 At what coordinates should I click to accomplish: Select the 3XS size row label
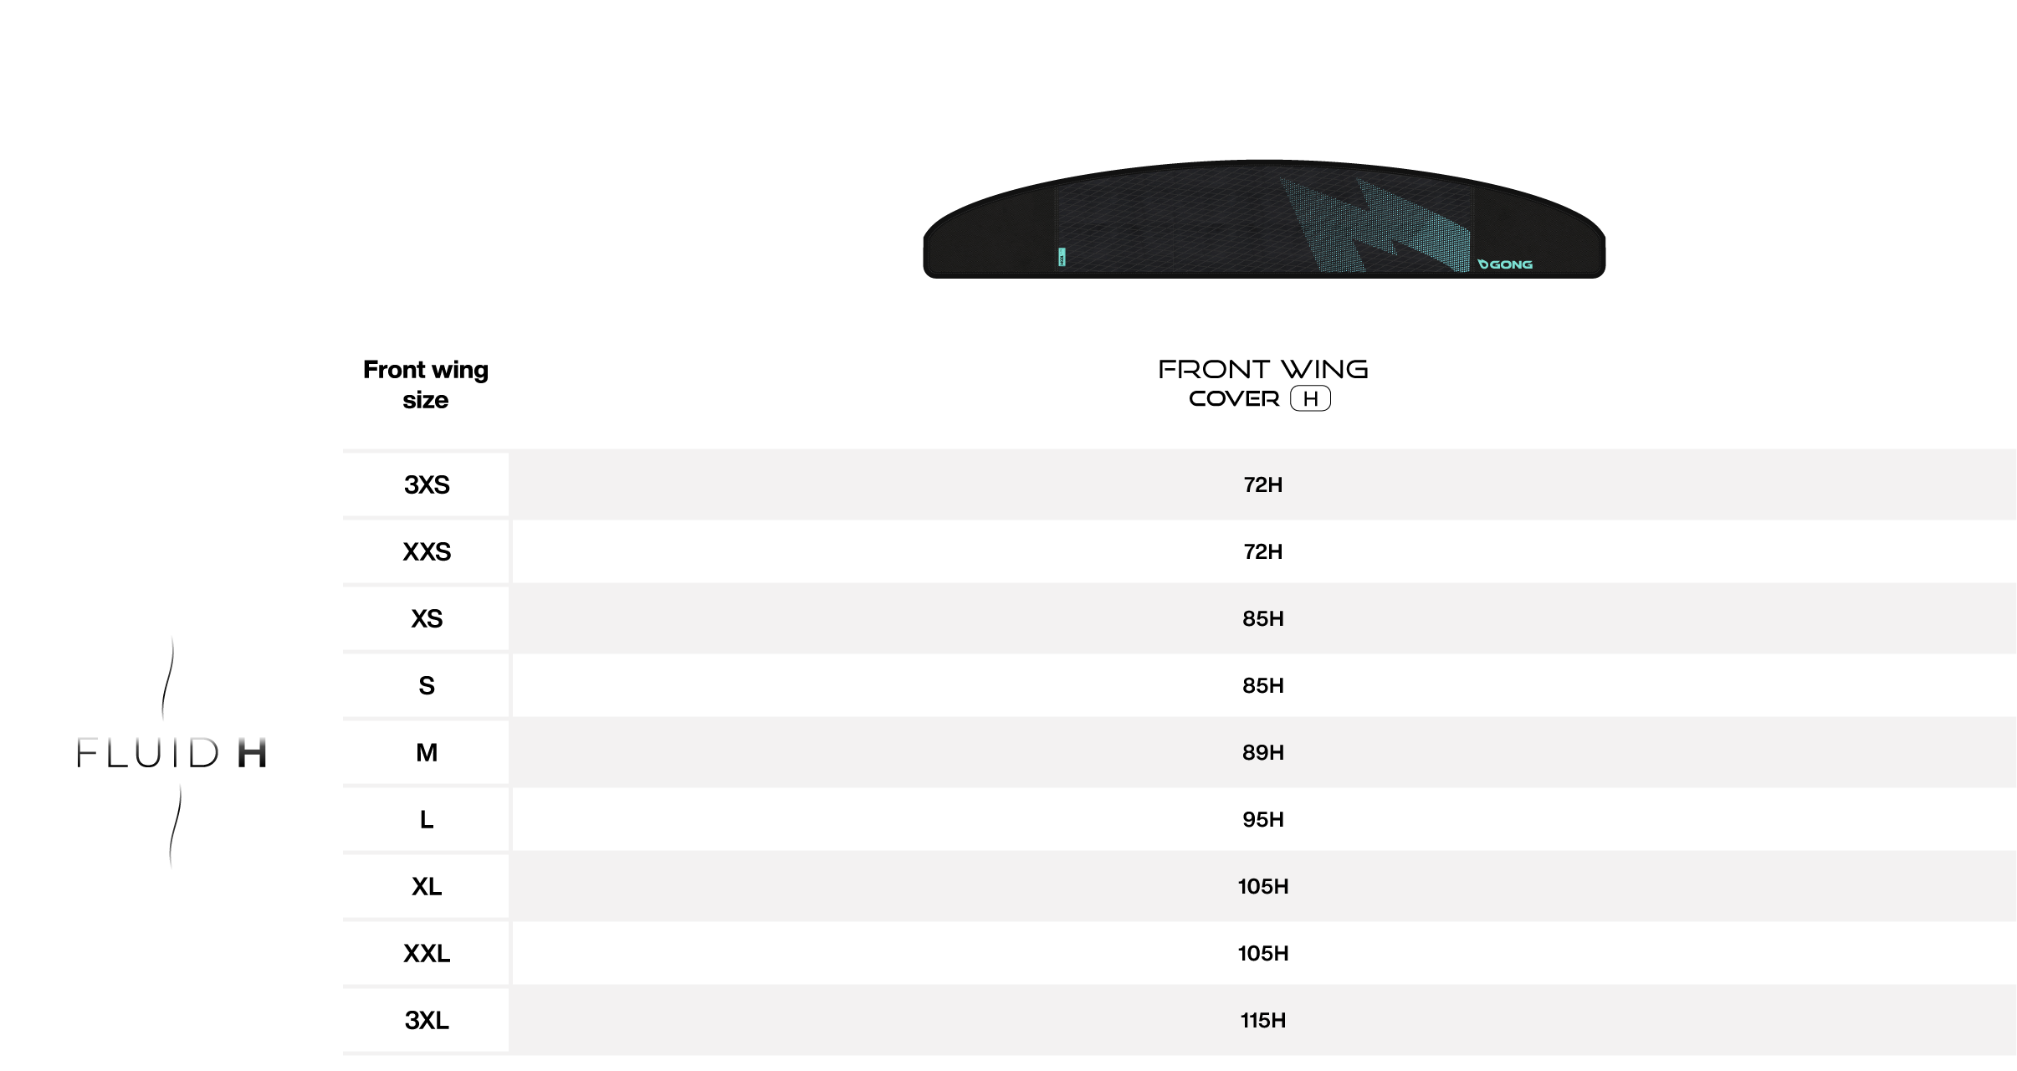[x=427, y=484]
